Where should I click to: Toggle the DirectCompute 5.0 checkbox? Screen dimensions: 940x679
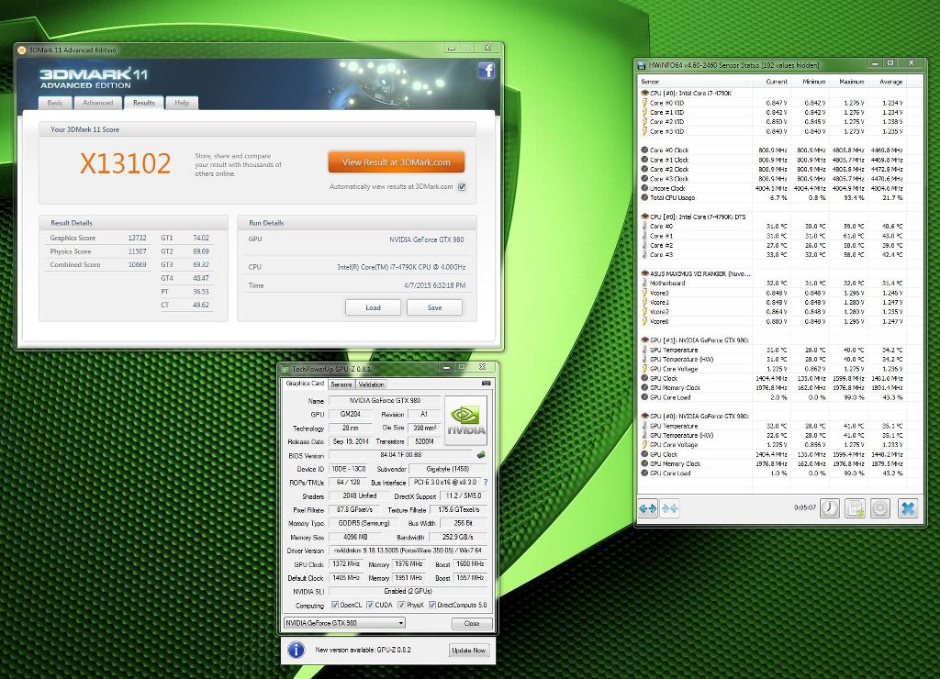click(x=431, y=605)
